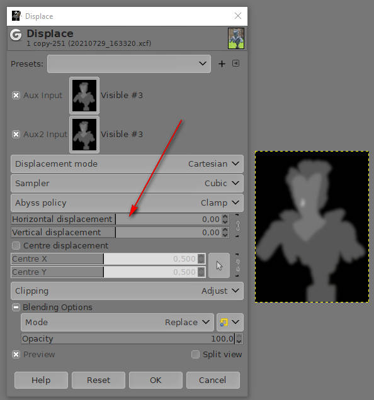Click the pick-coordinates cursor button beside Centre X
Viewport: 374px width, 400px height.
[219, 265]
